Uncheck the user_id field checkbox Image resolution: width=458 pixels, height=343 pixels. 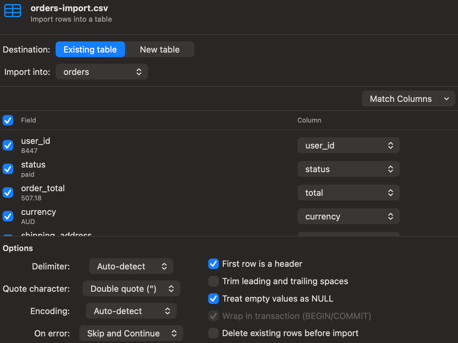coord(8,145)
